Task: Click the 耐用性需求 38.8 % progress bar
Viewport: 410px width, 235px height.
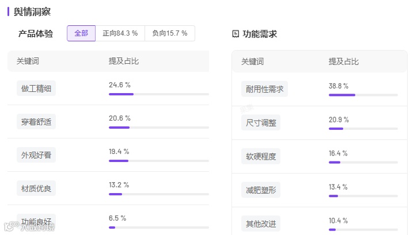Action: coord(363,95)
